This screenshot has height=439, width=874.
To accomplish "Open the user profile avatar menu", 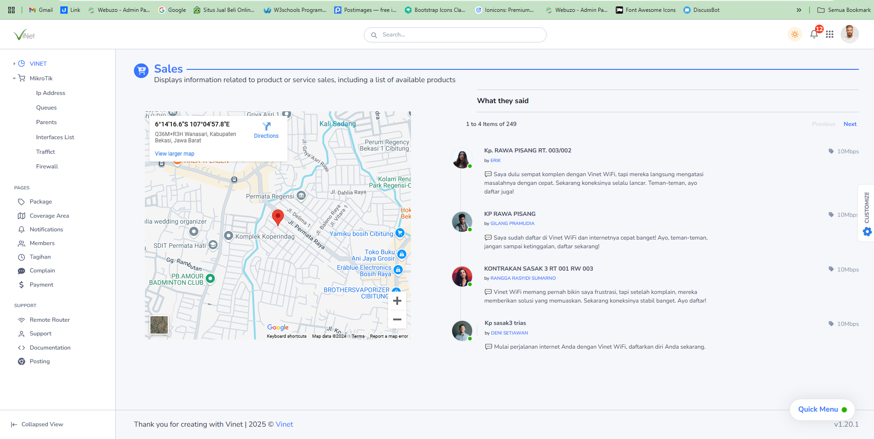I will (x=849, y=34).
